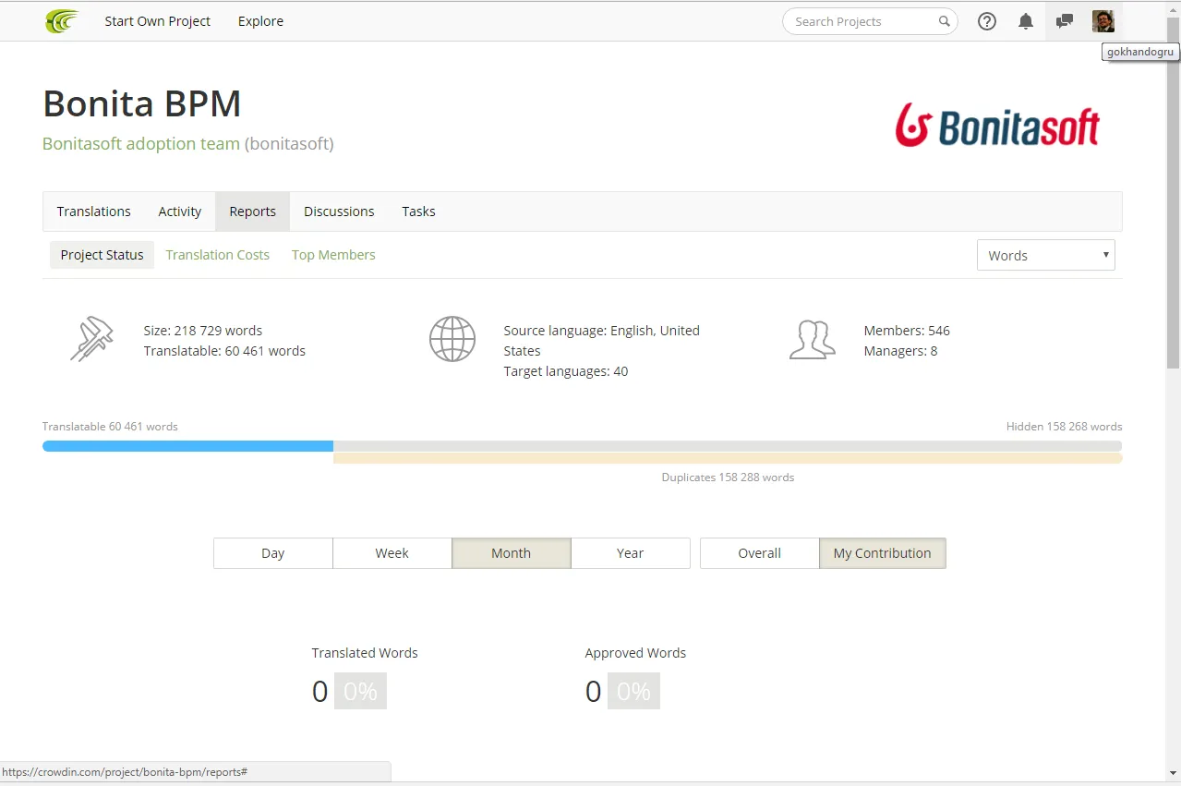Screen dimensions: 1181x786
Task: Select the Week period toggle
Action: [392, 553]
